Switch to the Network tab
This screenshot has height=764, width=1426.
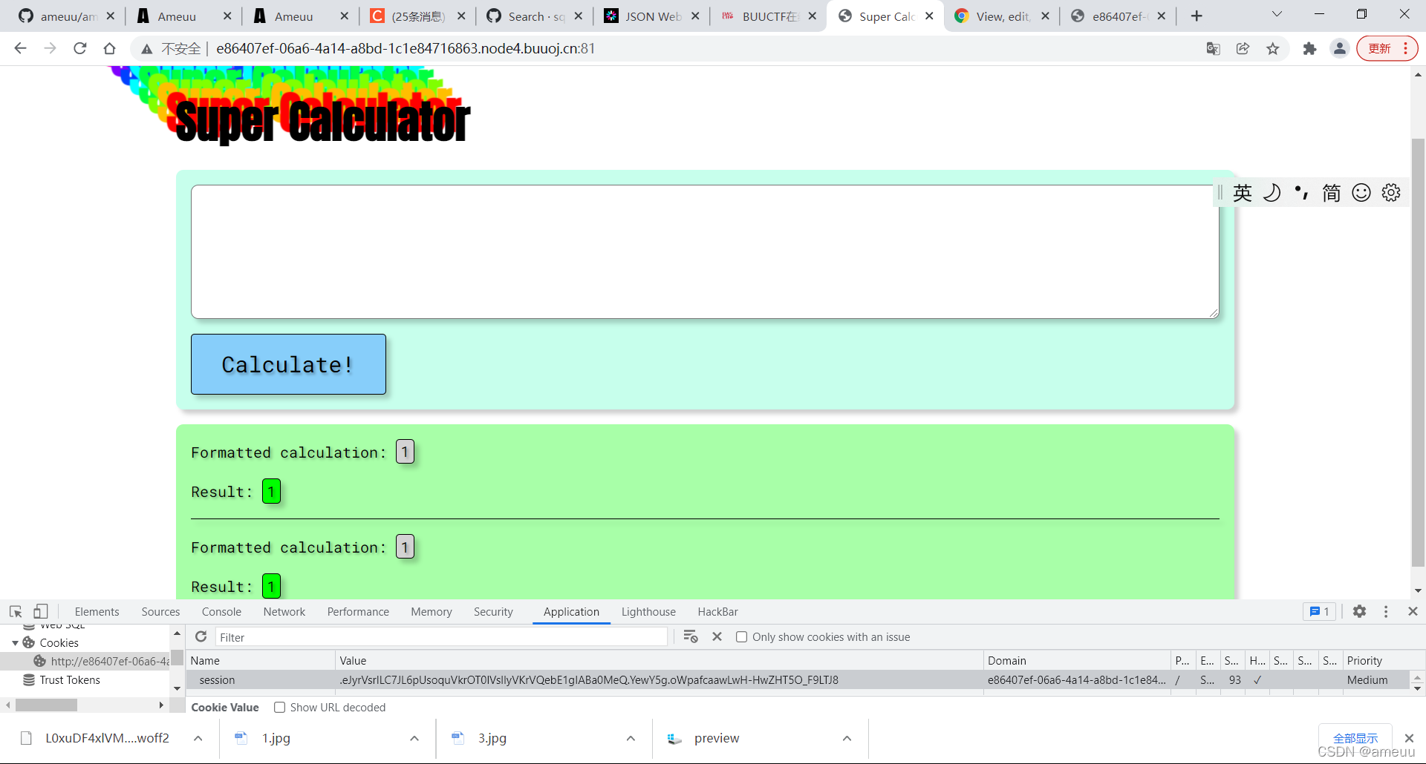(x=284, y=611)
